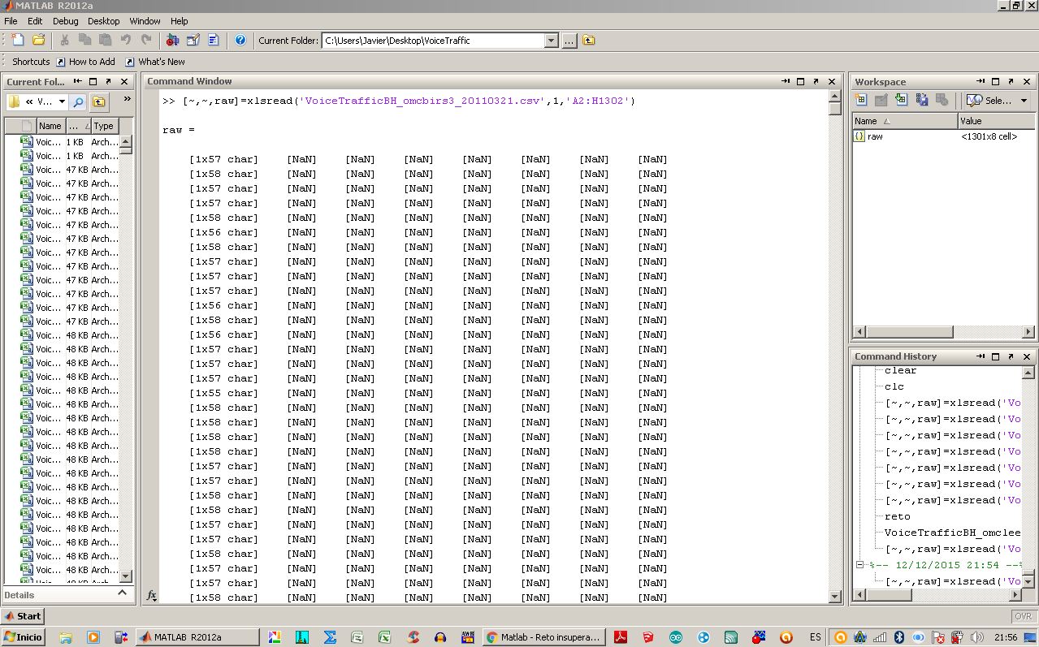Click the How to Add shortcut
This screenshot has width=1039, height=647.
pyautogui.click(x=85, y=62)
